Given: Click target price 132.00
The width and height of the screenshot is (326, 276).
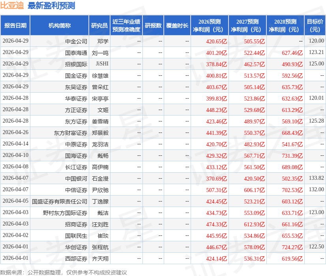Looking at the screenshot, I should (x=316, y=189).
